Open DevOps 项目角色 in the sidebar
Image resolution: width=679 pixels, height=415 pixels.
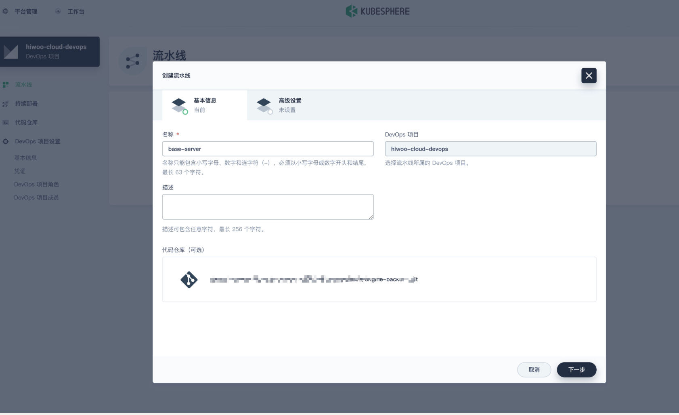click(x=36, y=184)
